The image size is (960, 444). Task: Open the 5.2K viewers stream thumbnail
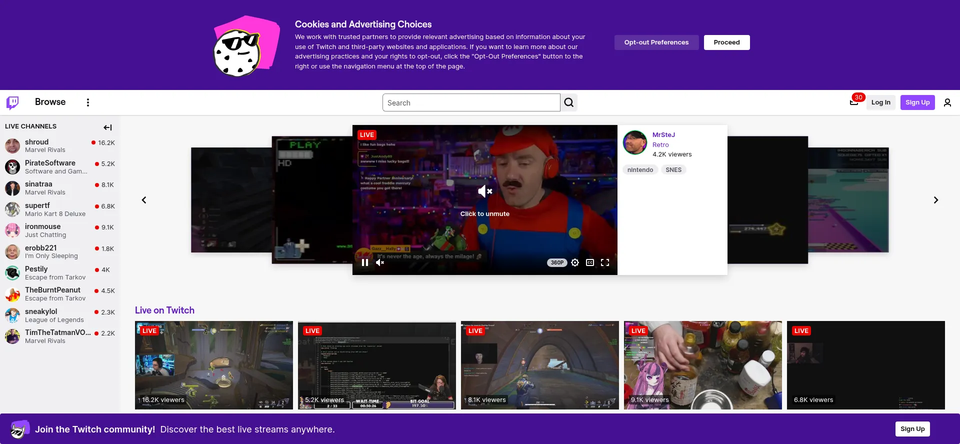[377, 365]
